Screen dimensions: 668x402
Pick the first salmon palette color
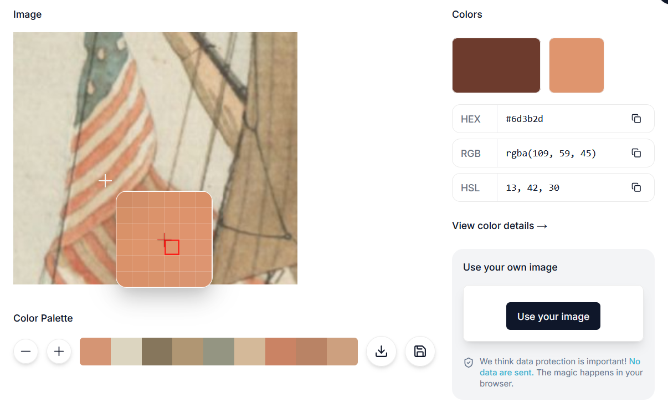click(x=95, y=352)
